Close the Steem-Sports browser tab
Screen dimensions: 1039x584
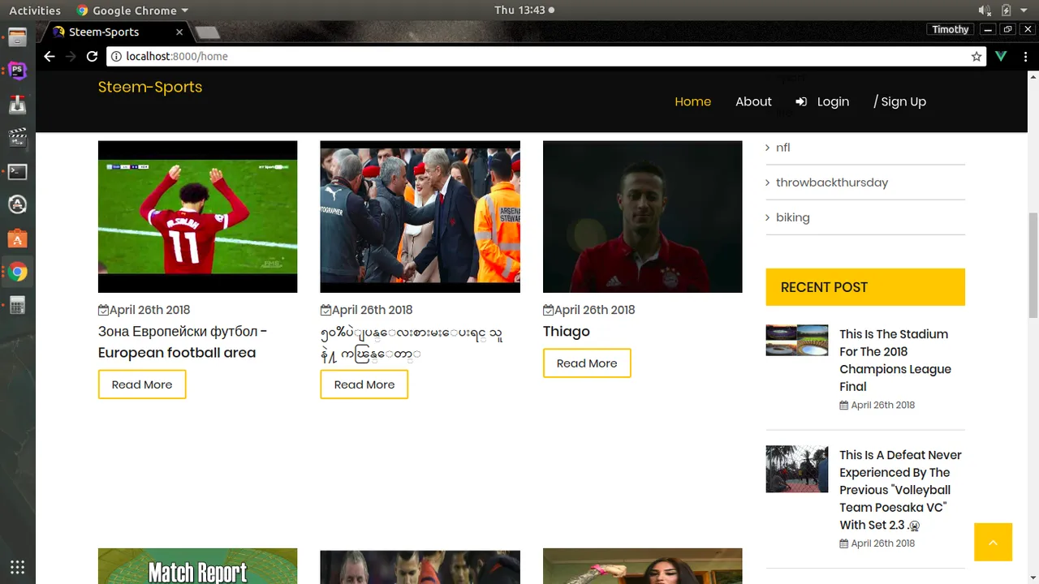coord(179,32)
